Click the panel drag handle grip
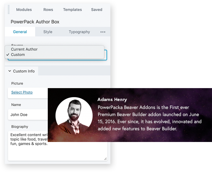The image size is (212, 172). 9,9
